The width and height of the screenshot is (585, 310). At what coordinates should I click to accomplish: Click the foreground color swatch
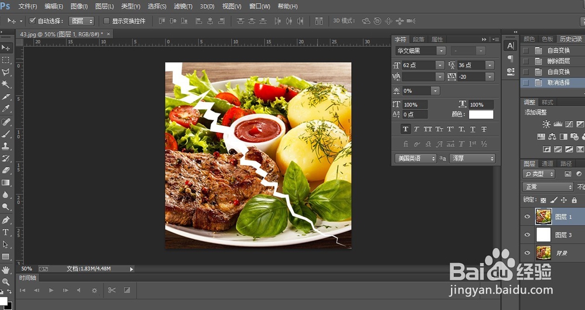pyautogui.click(x=4, y=301)
